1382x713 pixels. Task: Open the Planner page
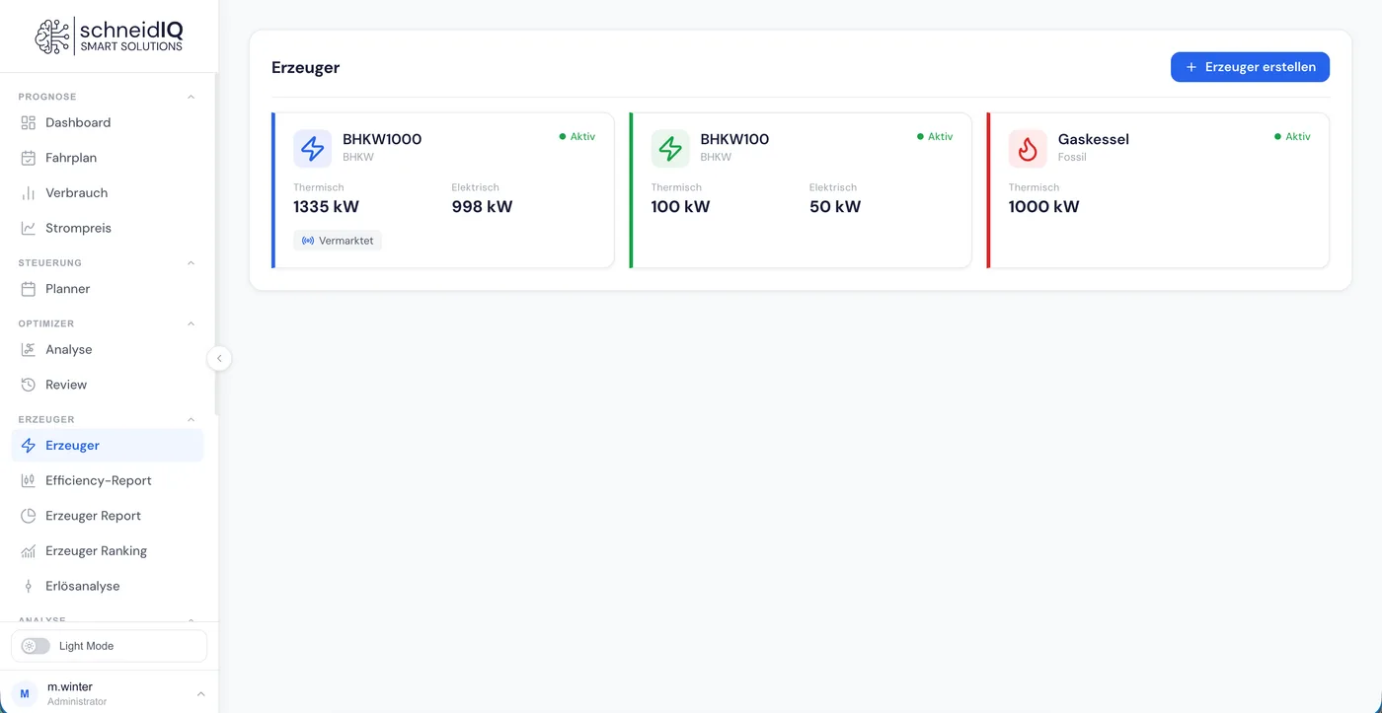[x=108, y=289]
